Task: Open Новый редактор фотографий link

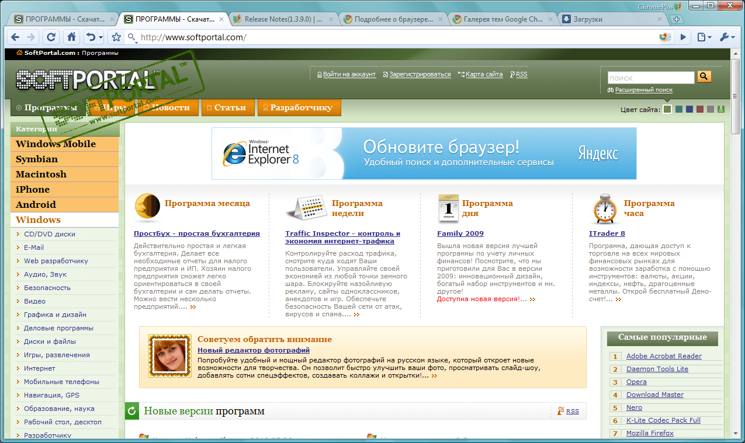Action: click(254, 350)
